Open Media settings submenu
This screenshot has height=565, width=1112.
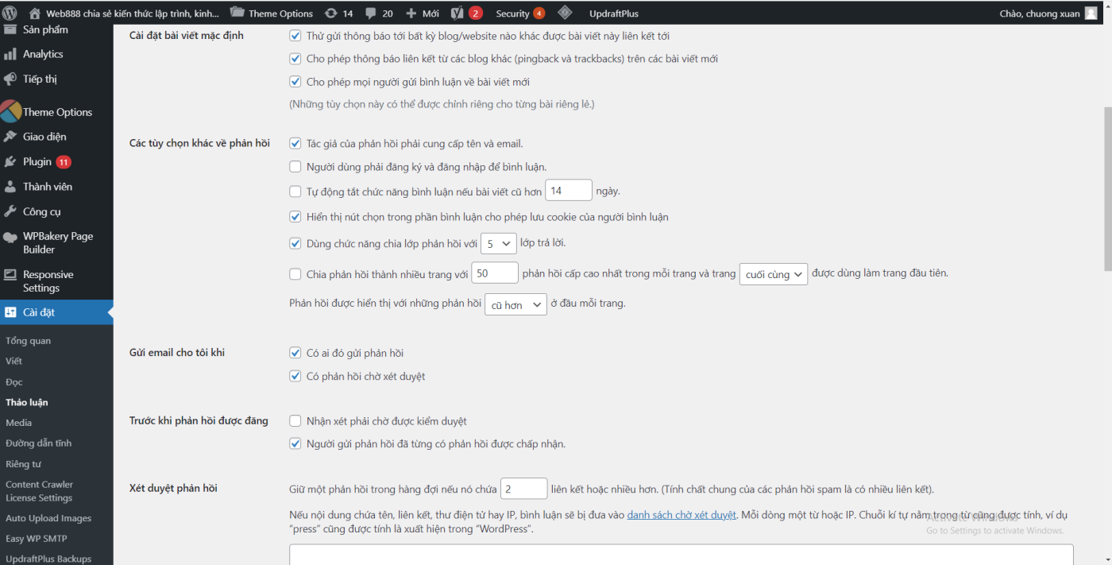(19, 423)
